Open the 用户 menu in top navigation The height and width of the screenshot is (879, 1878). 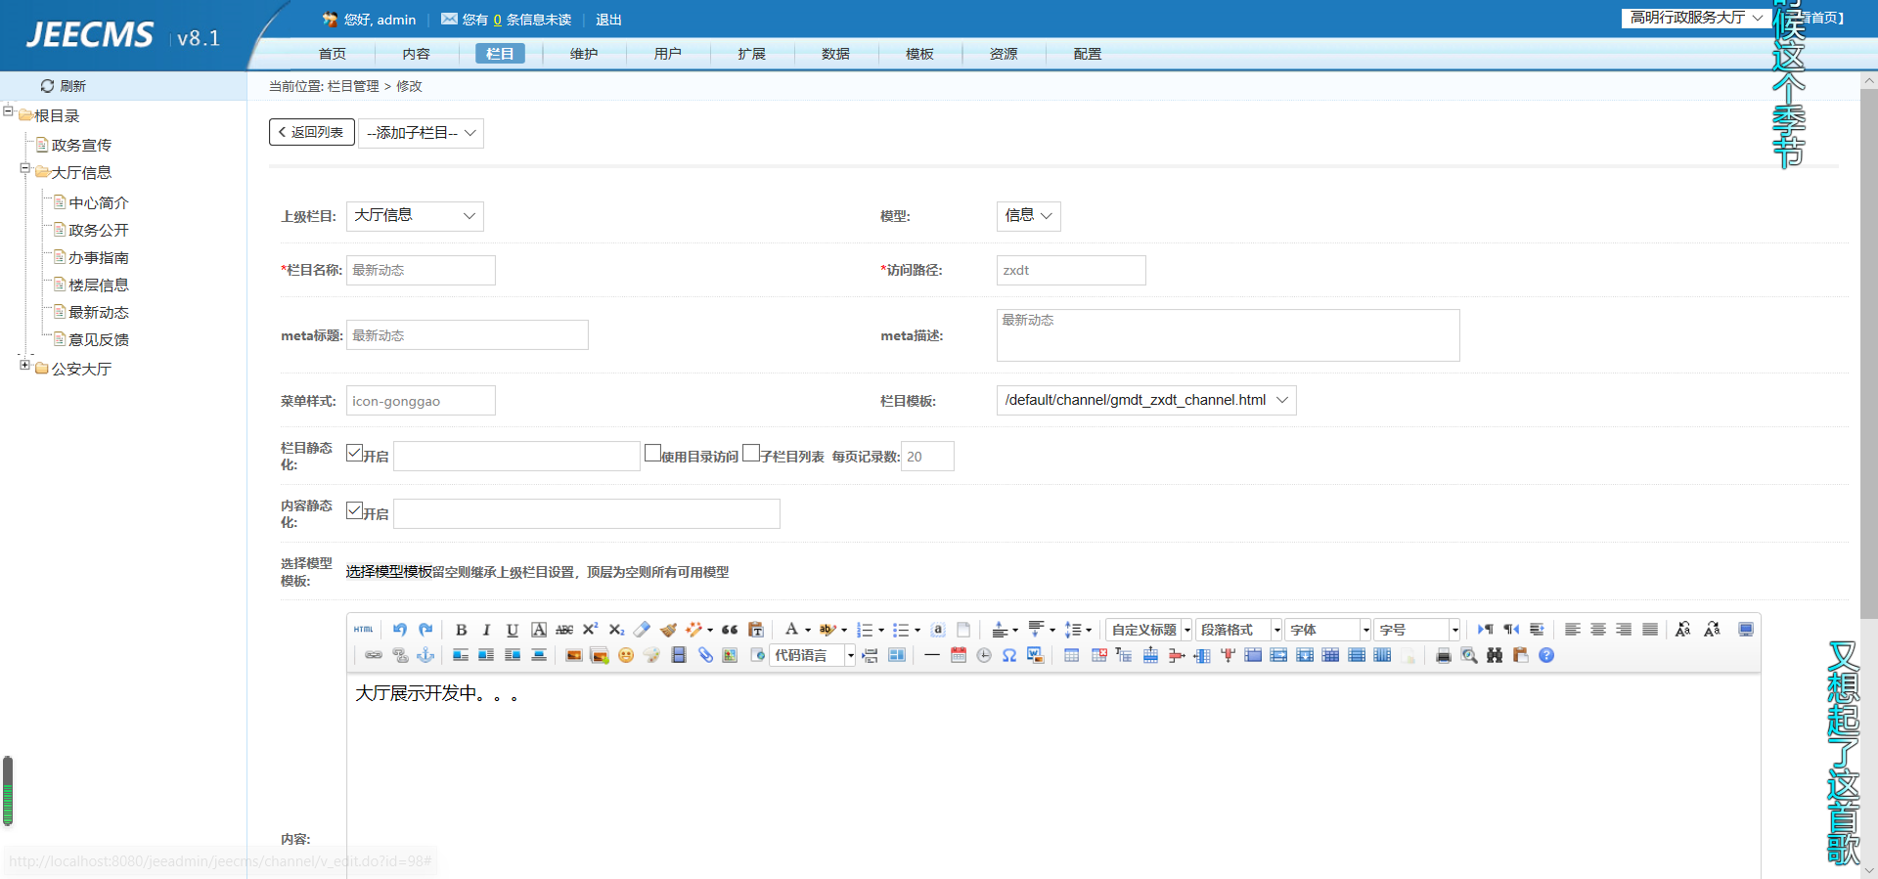point(668,54)
